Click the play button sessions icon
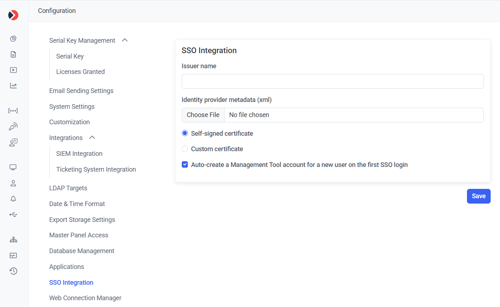 click(13, 70)
